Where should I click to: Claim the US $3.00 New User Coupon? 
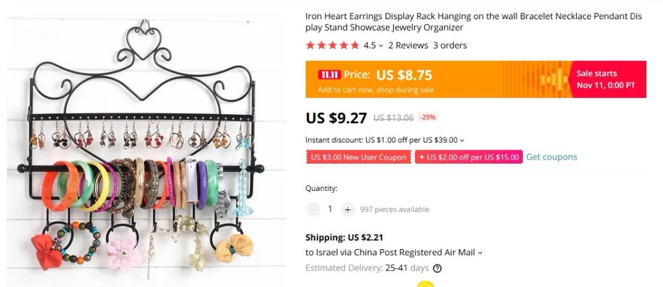(x=359, y=157)
